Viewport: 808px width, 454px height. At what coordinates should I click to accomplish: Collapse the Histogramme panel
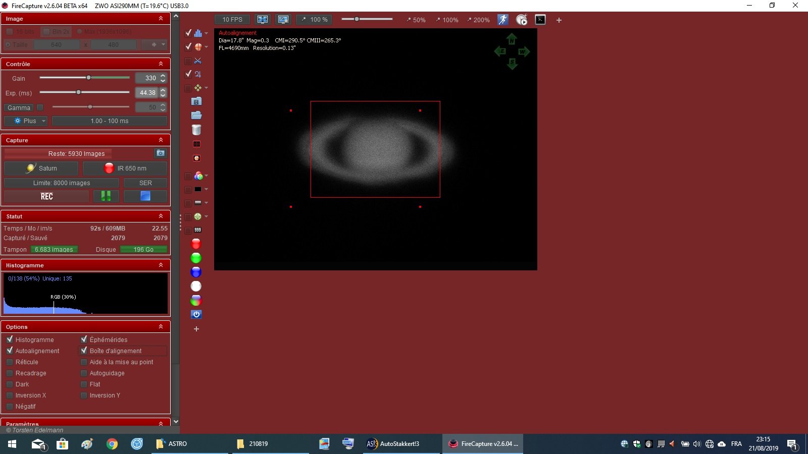coord(161,265)
